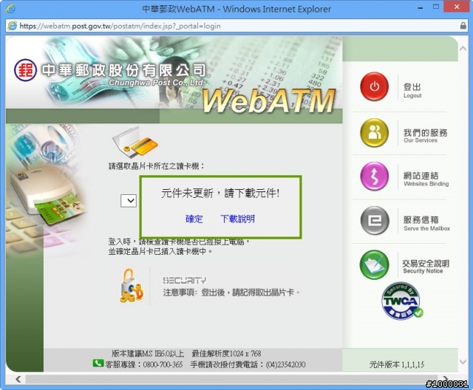Expand the card reader selection dropdown
Image resolution: width=473 pixels, height=390 pixels.
click(x=129, y=201)
